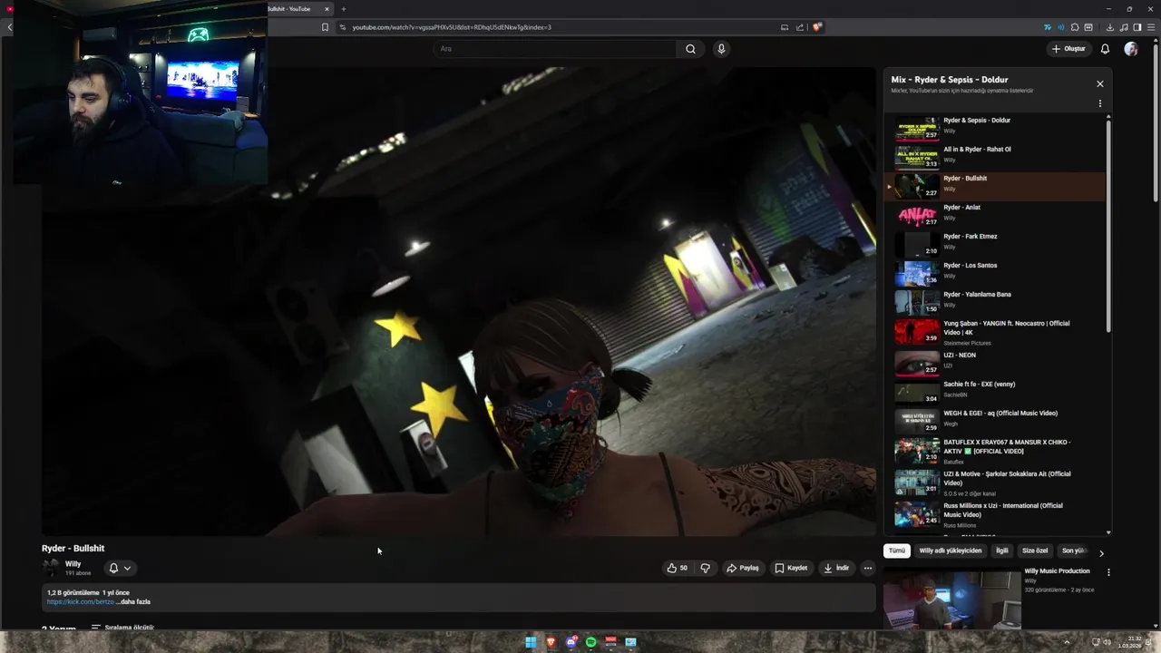
Task: Click the Brave Shields lion icon
Action: point(816,27)
